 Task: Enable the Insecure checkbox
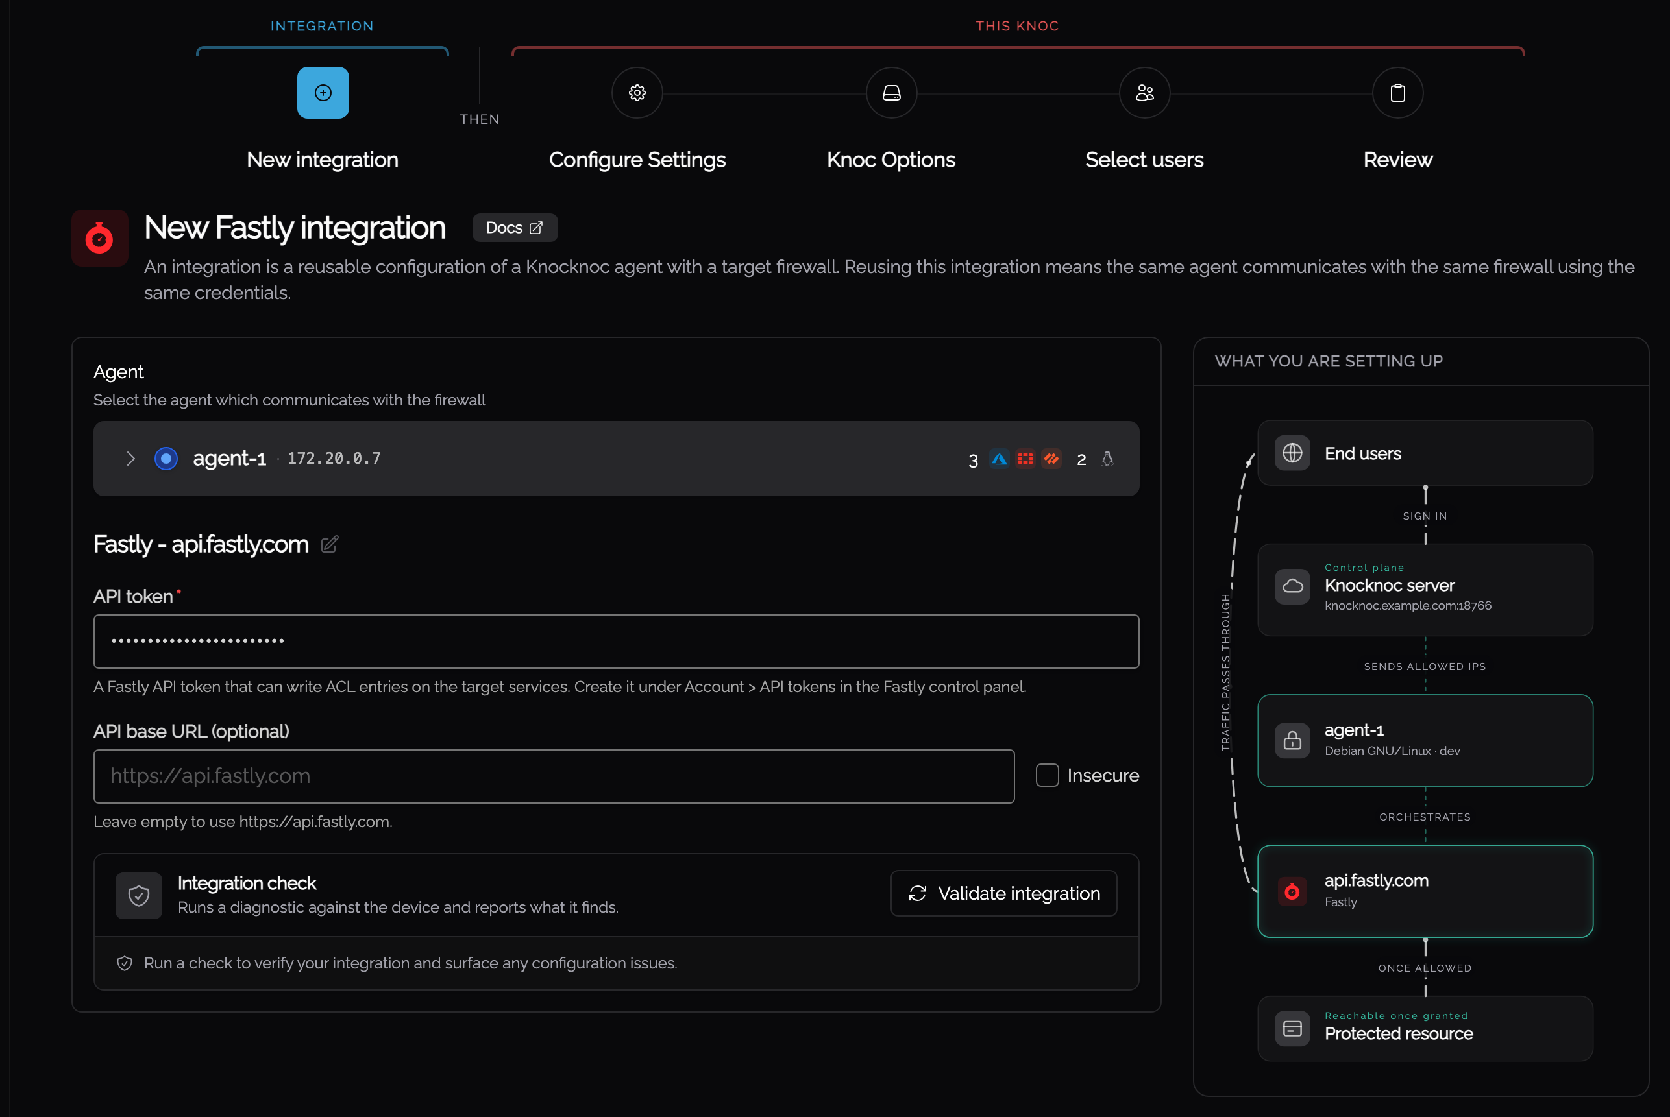1047,775
